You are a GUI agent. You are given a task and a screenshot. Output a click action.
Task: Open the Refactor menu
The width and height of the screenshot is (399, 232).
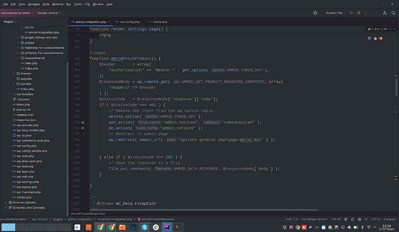[58, 4]
